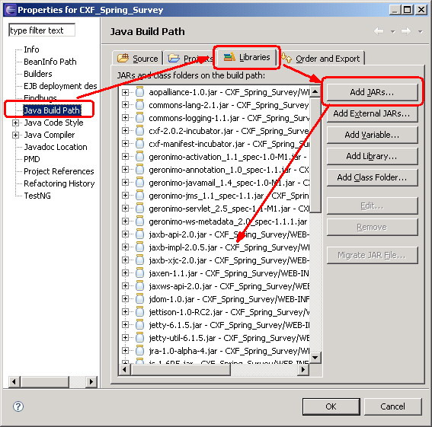Click the jar list scroll left arrow
Screen dimensions: 432x427
[x=124, y=369]
